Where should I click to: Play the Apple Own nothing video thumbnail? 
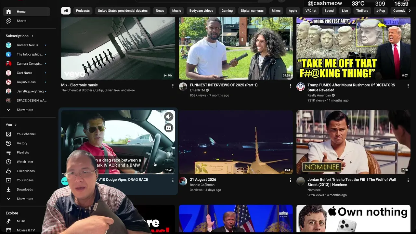(x=353, y=219)
